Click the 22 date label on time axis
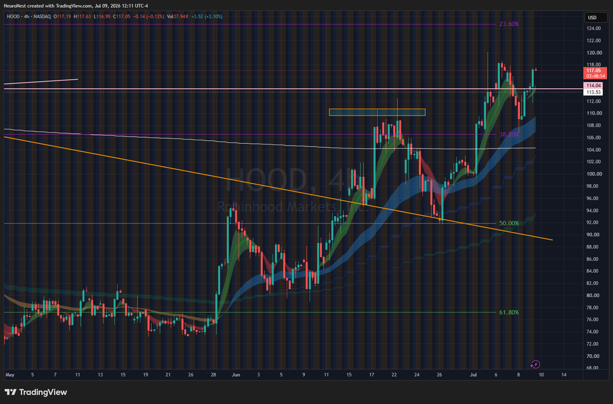613x404 pixels. pos(394,375)
